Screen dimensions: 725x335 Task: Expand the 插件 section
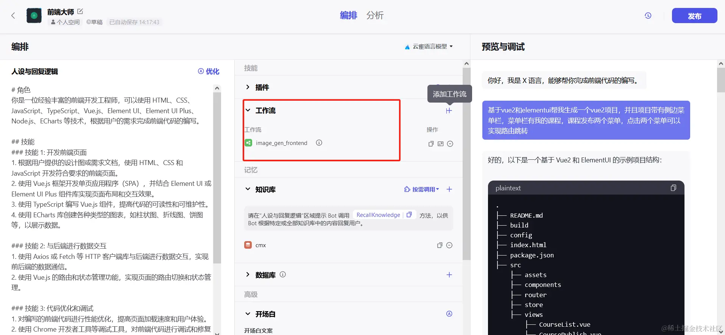(x=248, y=87)
